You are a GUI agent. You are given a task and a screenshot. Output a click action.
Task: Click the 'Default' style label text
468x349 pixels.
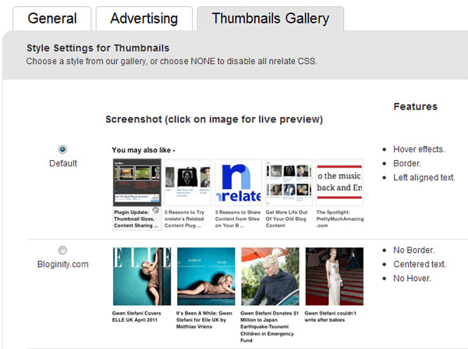tap(63, 163)
